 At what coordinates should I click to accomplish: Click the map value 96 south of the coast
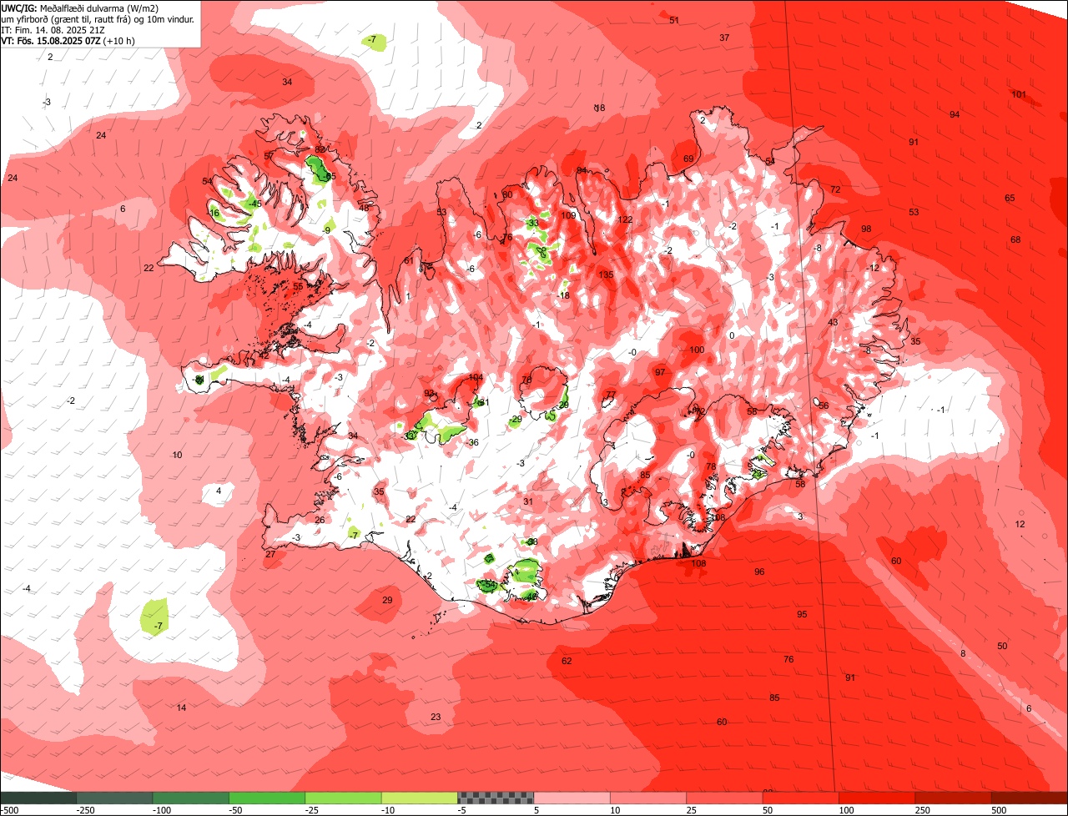(x=759, y=572)
